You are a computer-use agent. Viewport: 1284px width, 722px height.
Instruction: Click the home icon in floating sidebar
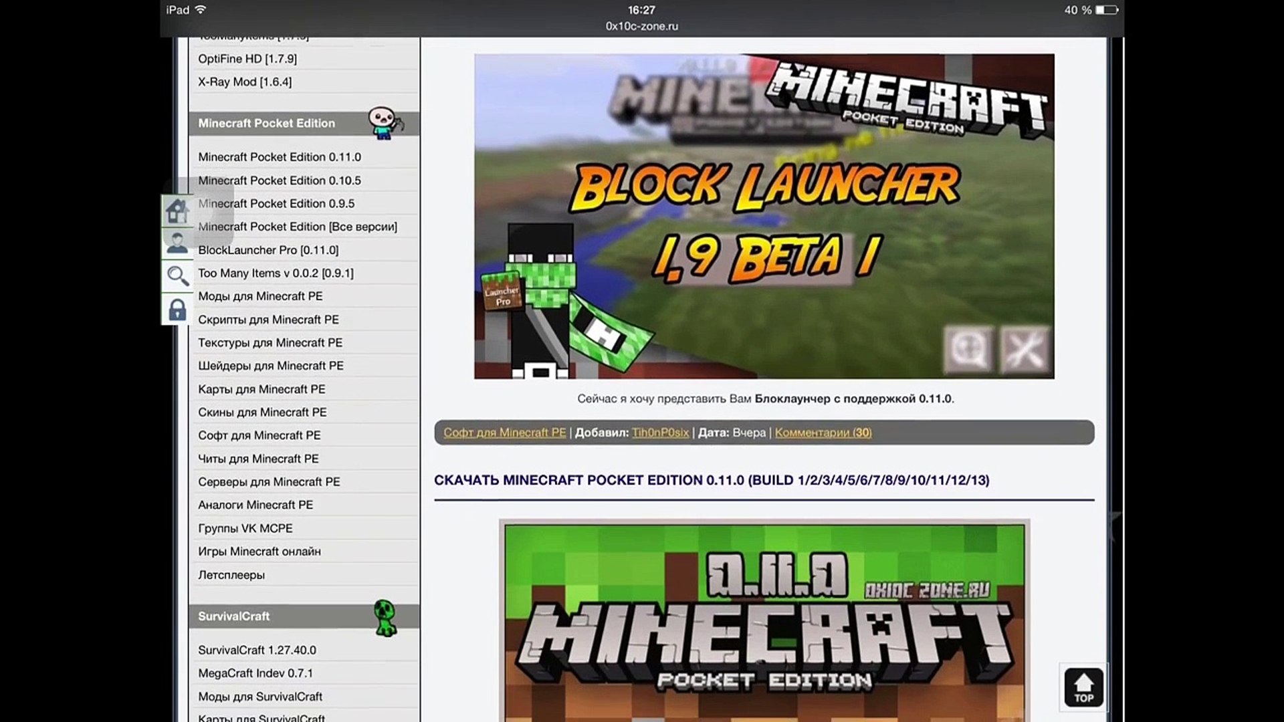click(x=177, y=211)
